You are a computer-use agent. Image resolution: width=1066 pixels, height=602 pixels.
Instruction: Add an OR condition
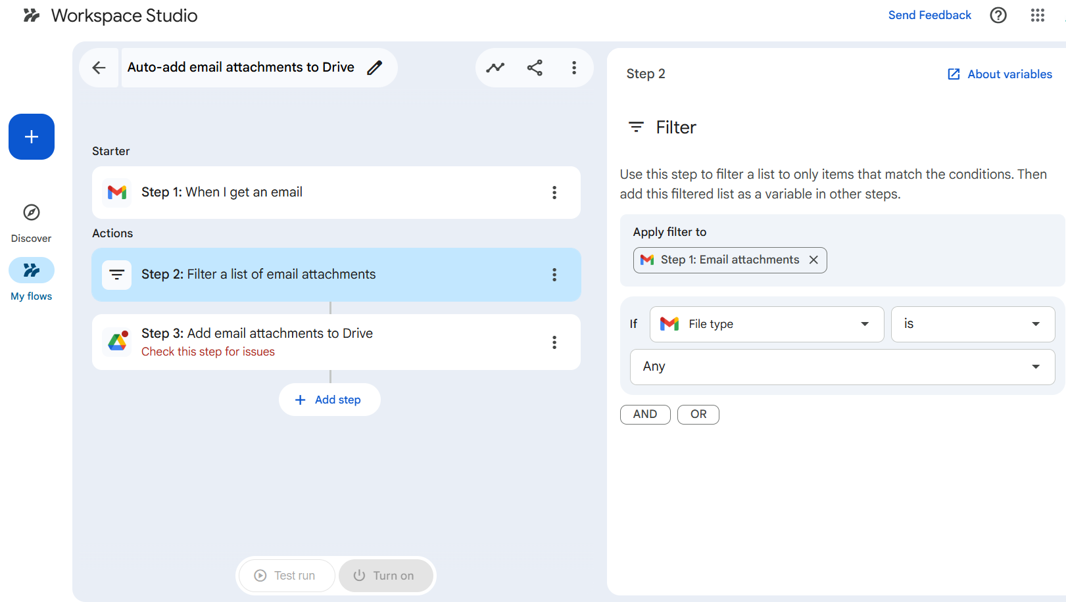tap(698, 414)
